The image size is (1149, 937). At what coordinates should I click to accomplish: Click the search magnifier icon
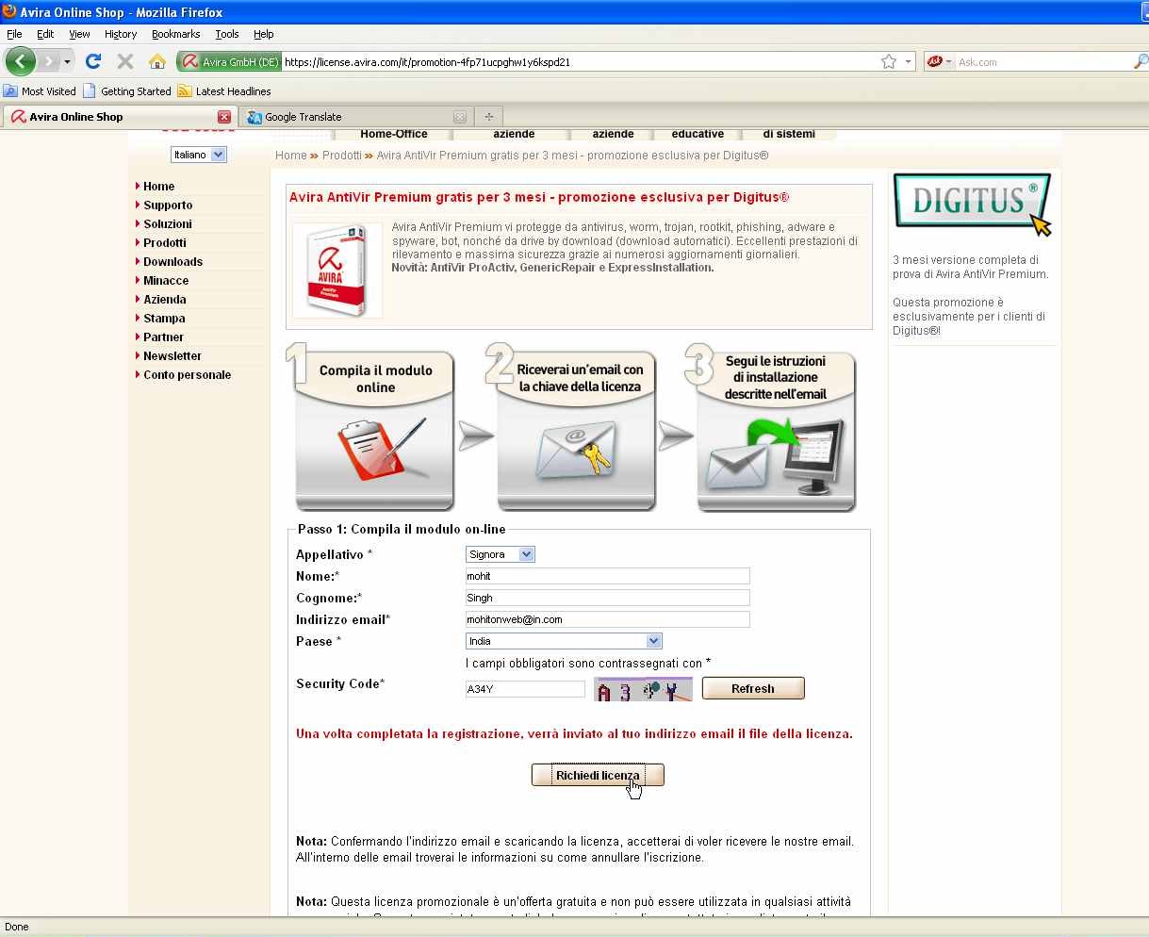click(1141, 62)
